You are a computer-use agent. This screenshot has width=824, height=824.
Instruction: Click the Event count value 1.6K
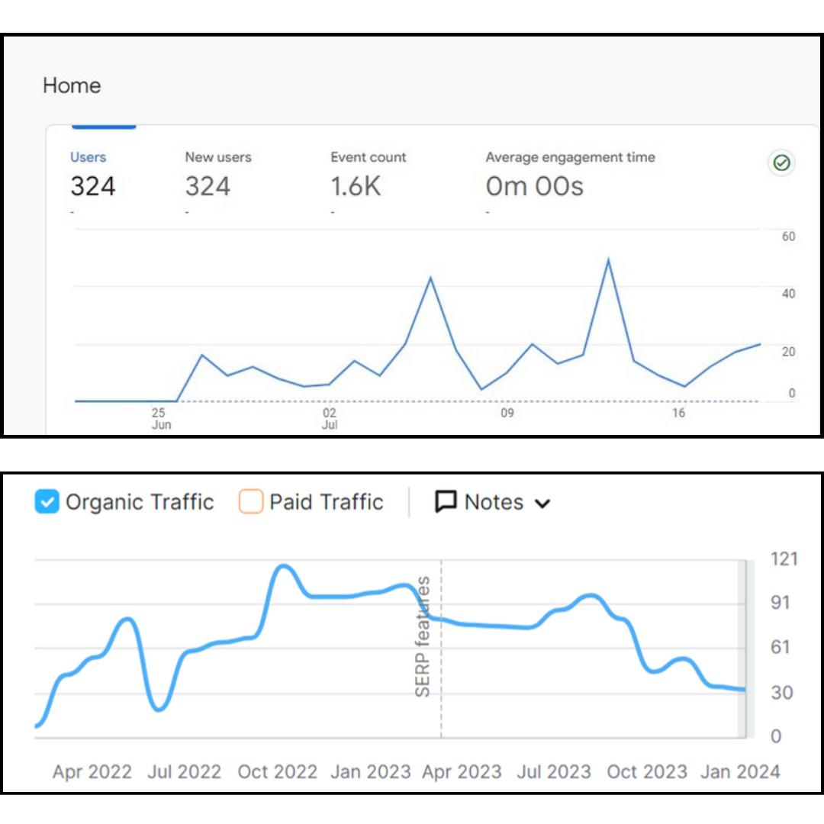point(356,187)
